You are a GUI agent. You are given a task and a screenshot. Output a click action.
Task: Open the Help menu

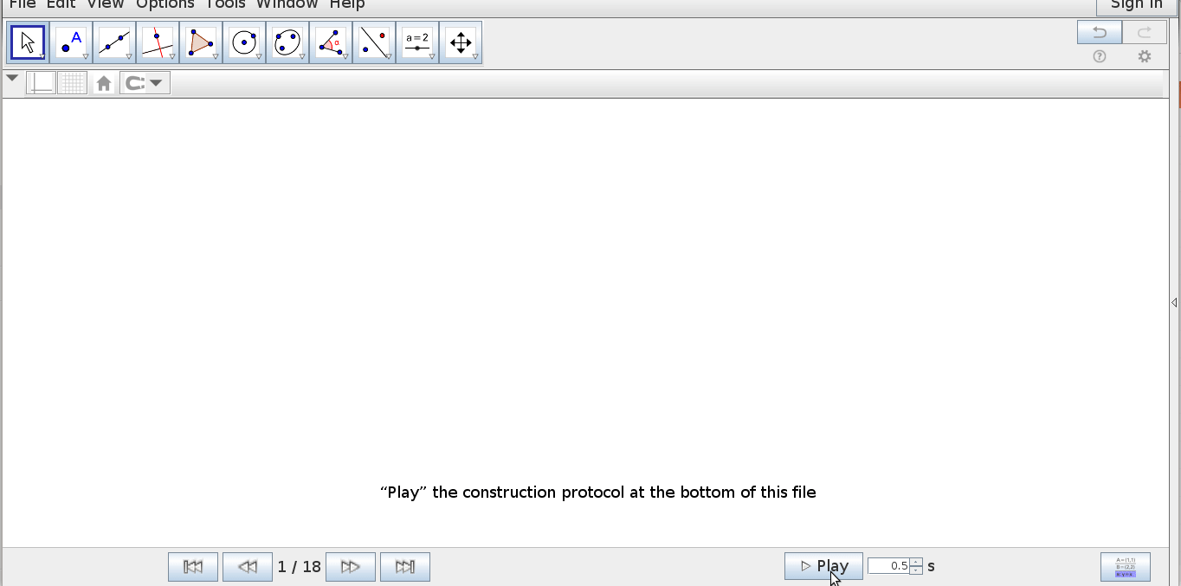point(347,4)
